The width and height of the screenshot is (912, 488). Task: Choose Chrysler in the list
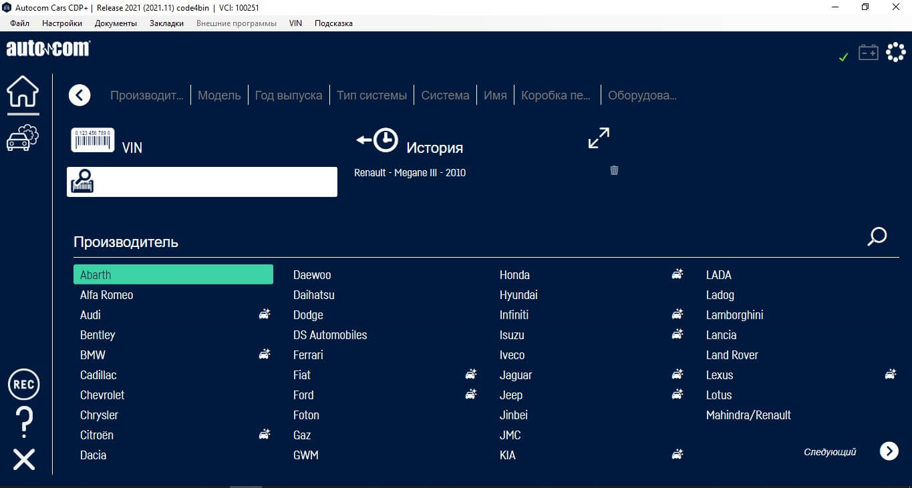coord(99,415)
